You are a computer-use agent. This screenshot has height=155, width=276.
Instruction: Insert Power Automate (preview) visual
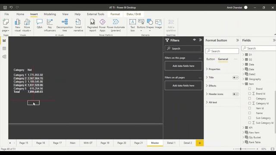[x=116, y=25]
